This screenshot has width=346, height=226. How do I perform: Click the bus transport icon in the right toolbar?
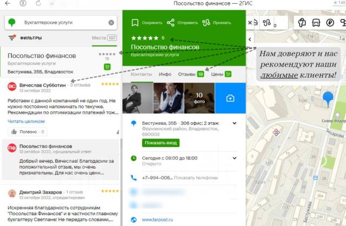[316, 23]
